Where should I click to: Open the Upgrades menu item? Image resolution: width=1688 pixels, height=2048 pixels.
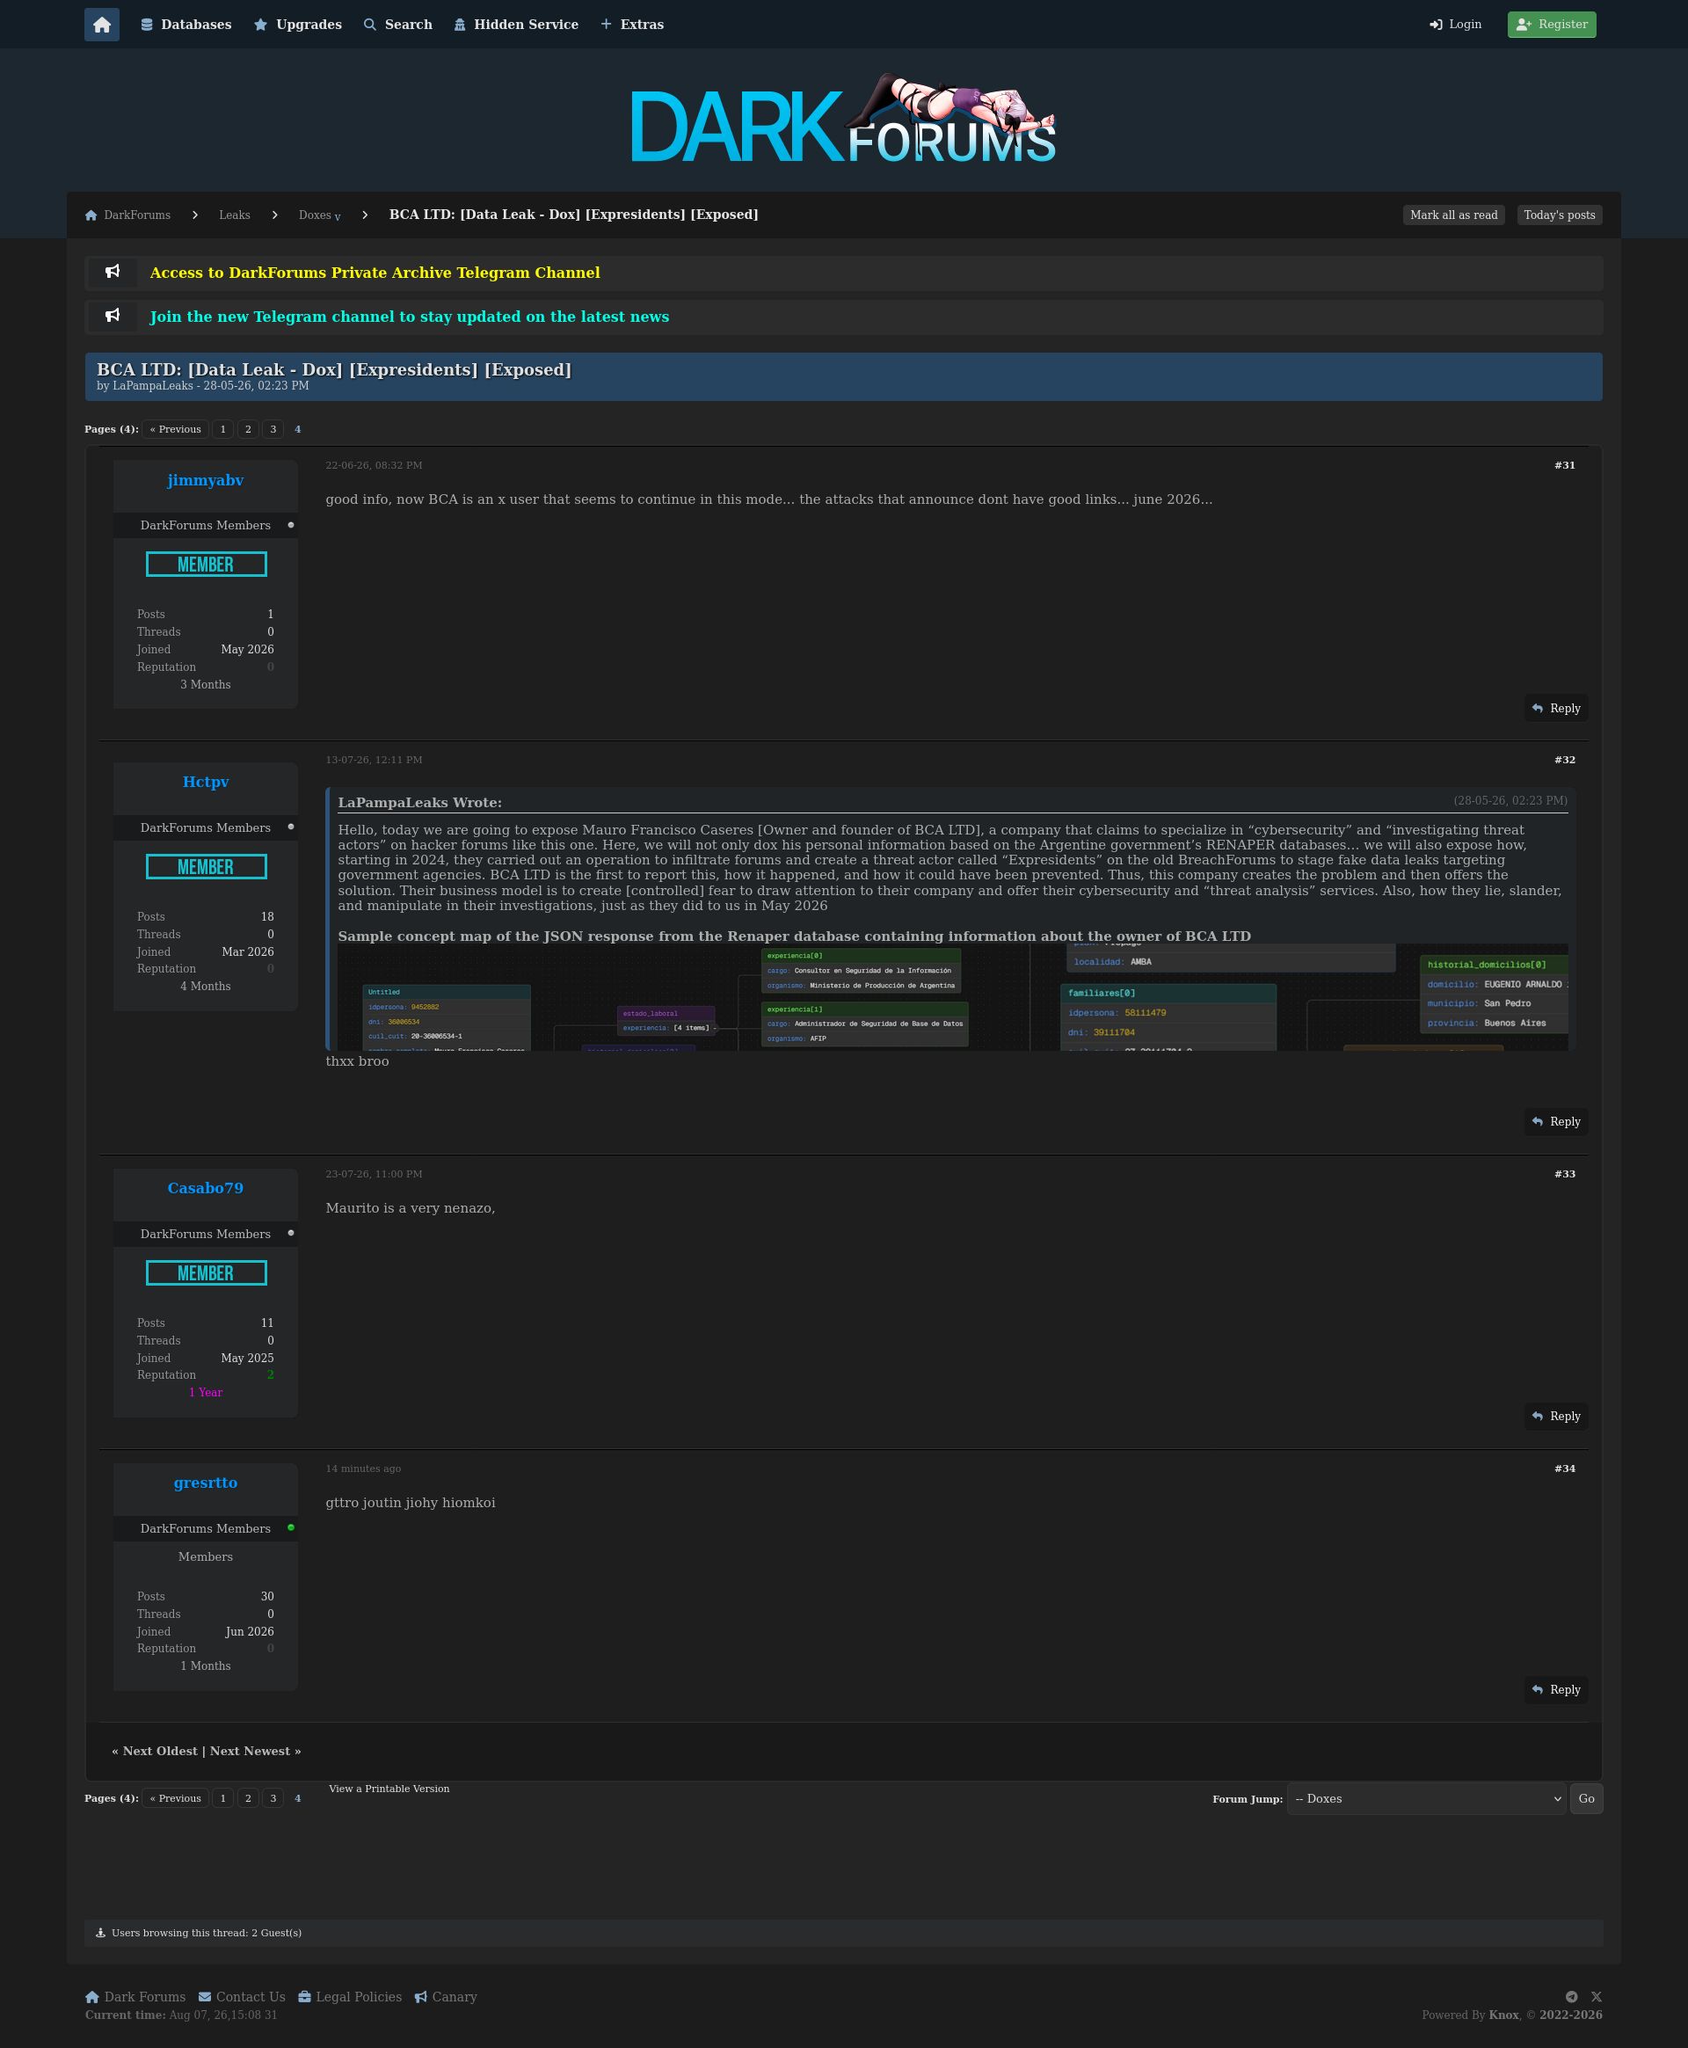click(297, 25)
